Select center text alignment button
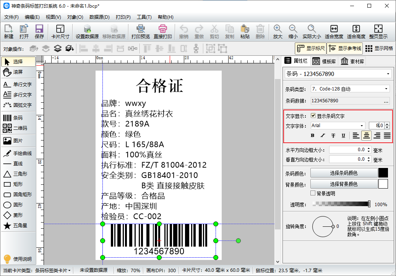The height and width of the screenshot is (276, 396). [366, 136]
